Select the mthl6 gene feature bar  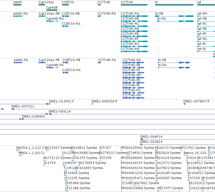[x=18, y=5]
